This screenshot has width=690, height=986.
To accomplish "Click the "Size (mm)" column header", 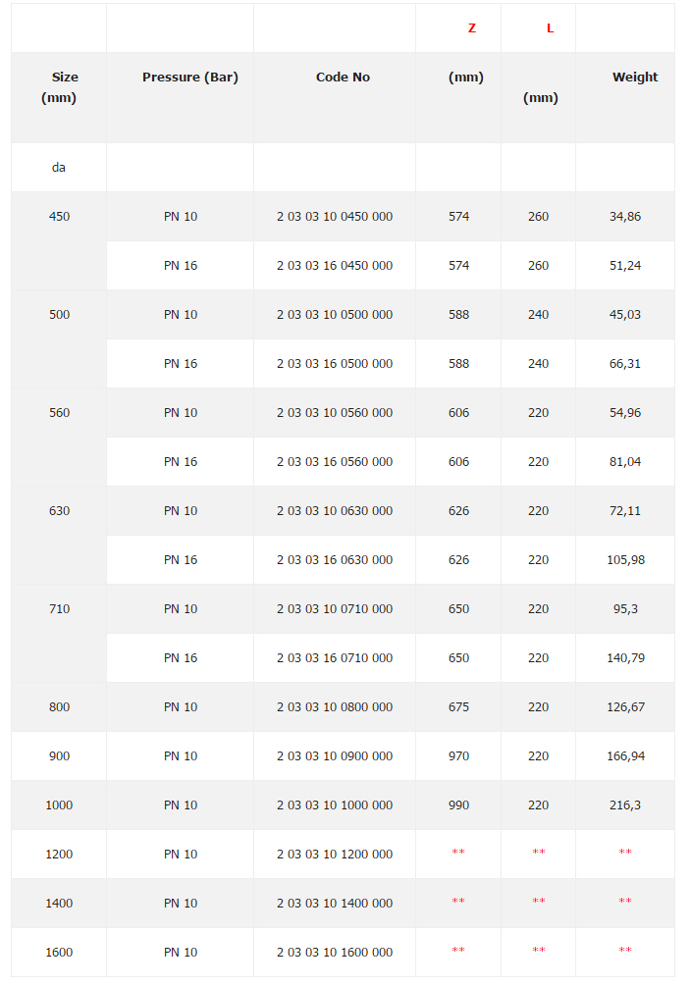I will tap(59, 87).
